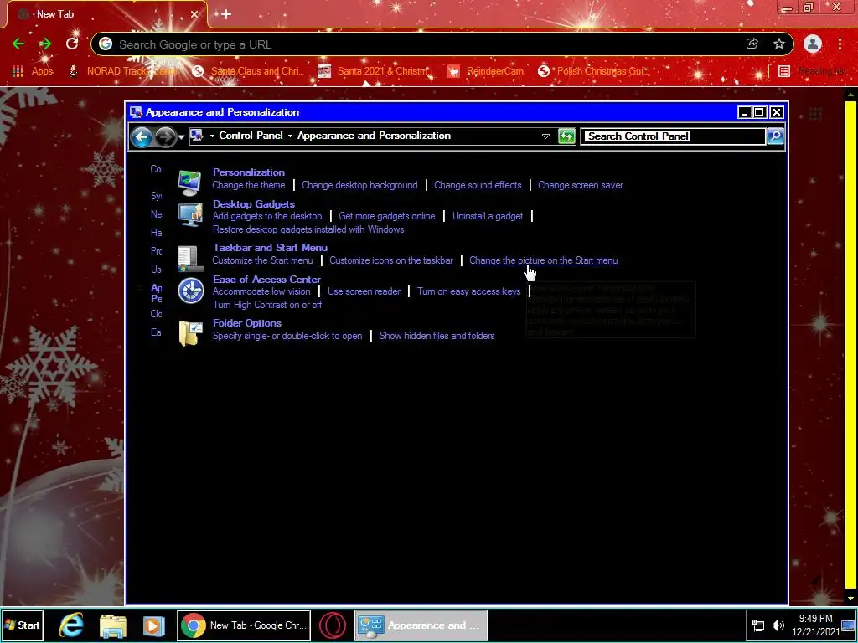The height and width of the screenshot is (643, 858).
Task: Click the Personalization heading link
Action: (x=248, y=172)
